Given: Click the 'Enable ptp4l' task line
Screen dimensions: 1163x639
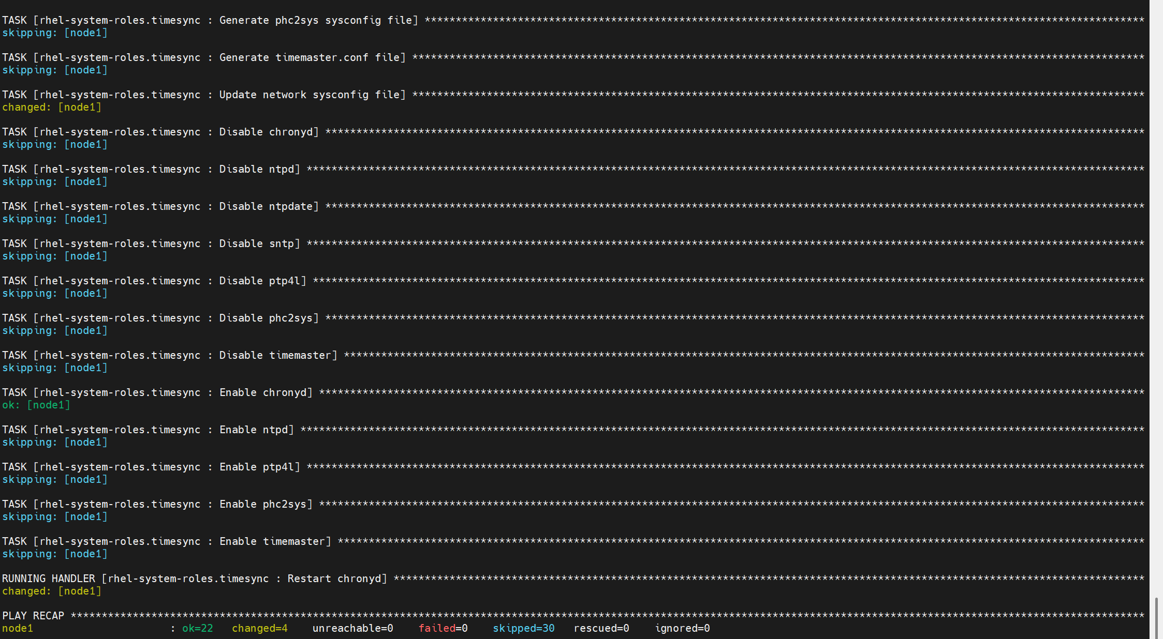Looking at the screenshot, I should click(x=573, y=467).
